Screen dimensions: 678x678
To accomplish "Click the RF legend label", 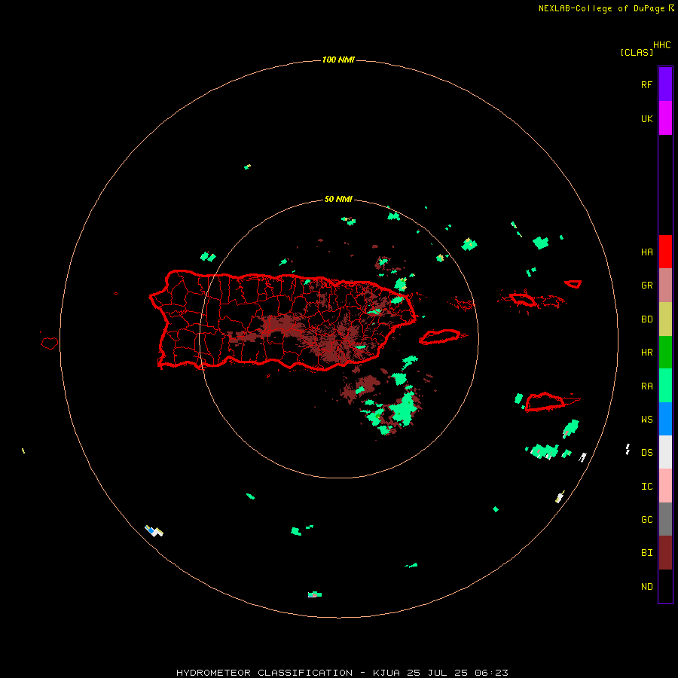I will (646, 84).
